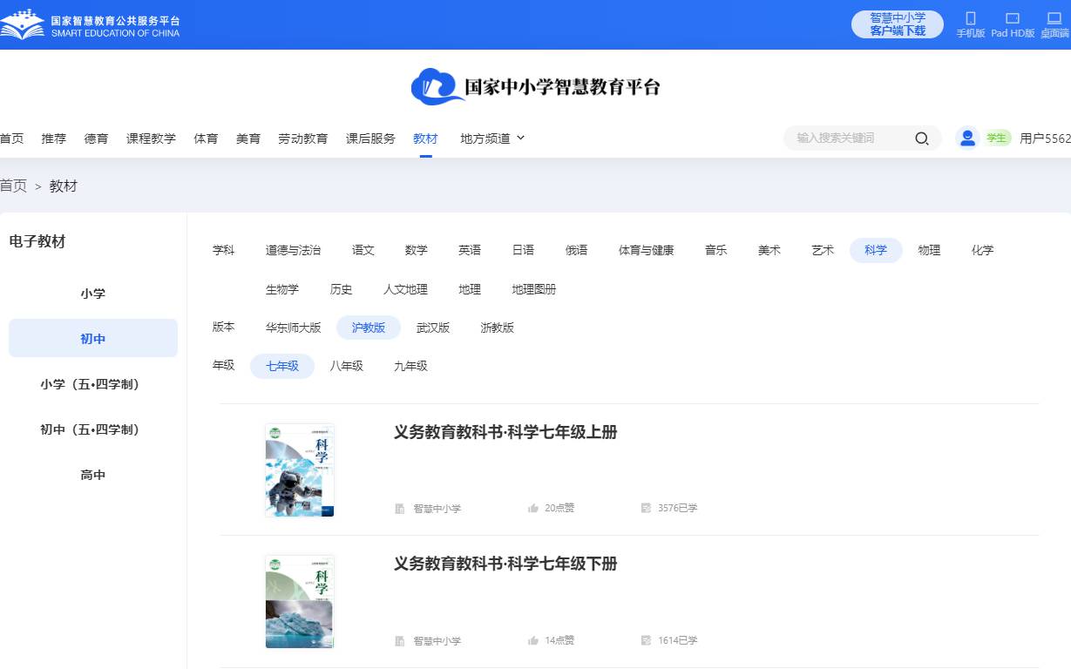Image resolution: width=1071 pixels, height=669 pixels.
Task: Open title 义务教育教科书·科学七年级上册
Action: pos(505,432)
